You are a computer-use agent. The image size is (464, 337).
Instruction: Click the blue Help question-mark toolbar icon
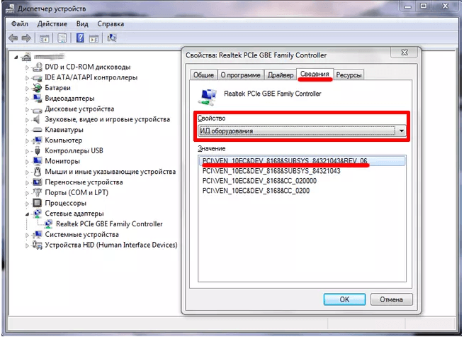(x=80, y=38)
